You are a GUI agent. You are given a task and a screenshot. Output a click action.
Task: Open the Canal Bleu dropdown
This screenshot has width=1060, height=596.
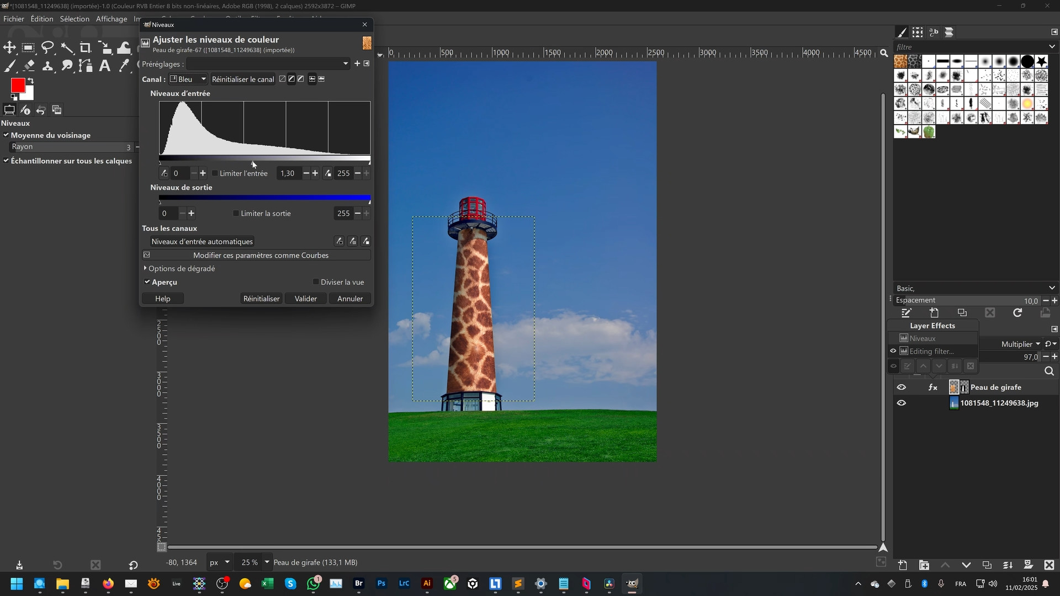(x=188, y=79)
